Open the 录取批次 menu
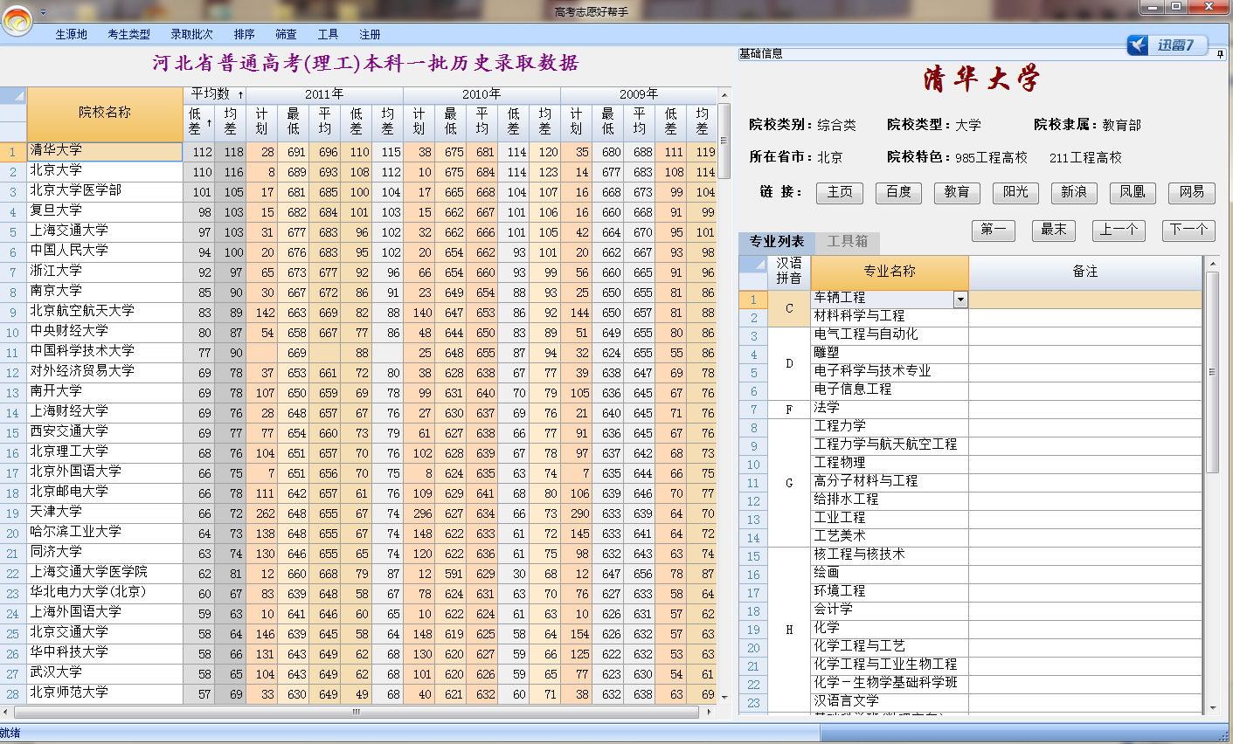Image resolution: width=1233 pixels, height=744 pixels. click(192, 34)
